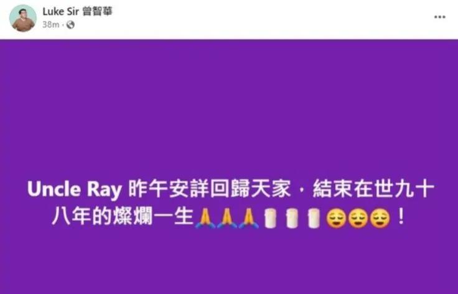The height and width of the screenshot is (294, 458).
Task: Open the three-dot post options menu
Action: pos(439,17)
